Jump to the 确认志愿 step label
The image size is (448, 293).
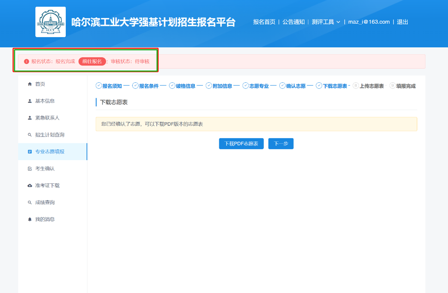pos(296,86)
